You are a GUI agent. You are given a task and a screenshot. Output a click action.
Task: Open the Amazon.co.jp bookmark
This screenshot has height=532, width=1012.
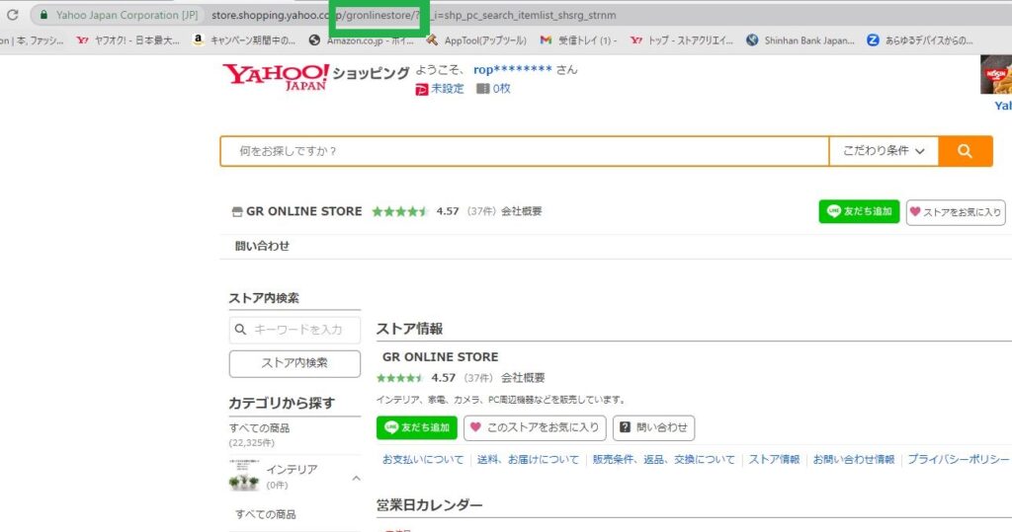click(363, 40)
